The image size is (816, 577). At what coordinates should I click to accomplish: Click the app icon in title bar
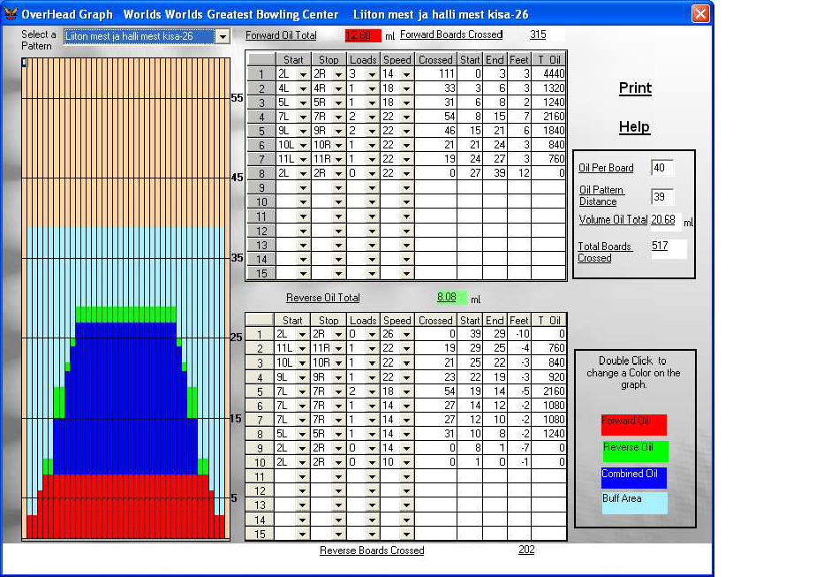11,14
